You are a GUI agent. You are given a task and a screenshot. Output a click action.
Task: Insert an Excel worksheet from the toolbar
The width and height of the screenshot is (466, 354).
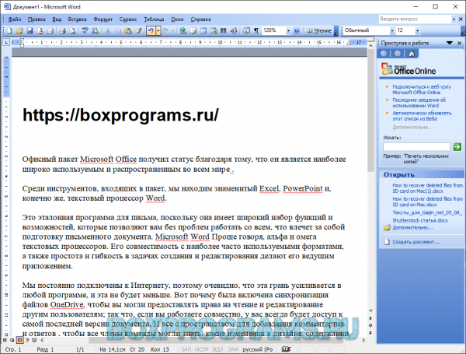pos(214,30)
